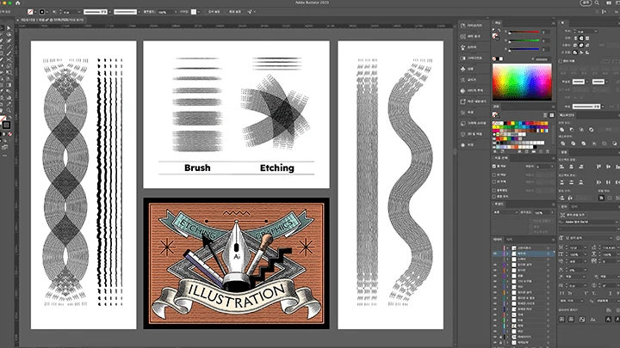Click the Home icon in the top bar

click(x=17, y=3)
